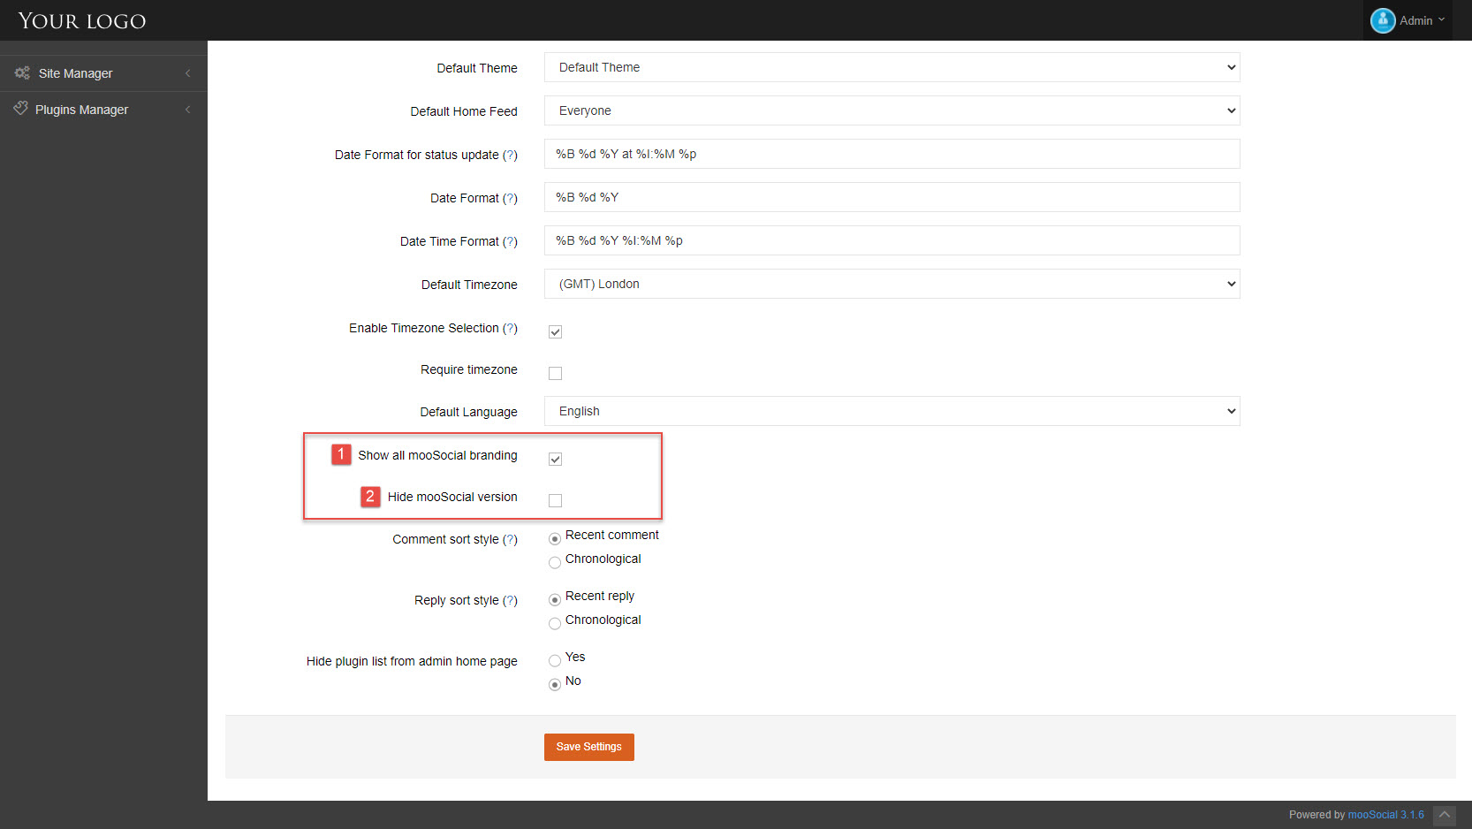
Task: Click the Powered by footer text
Action: coord(1316,815)
